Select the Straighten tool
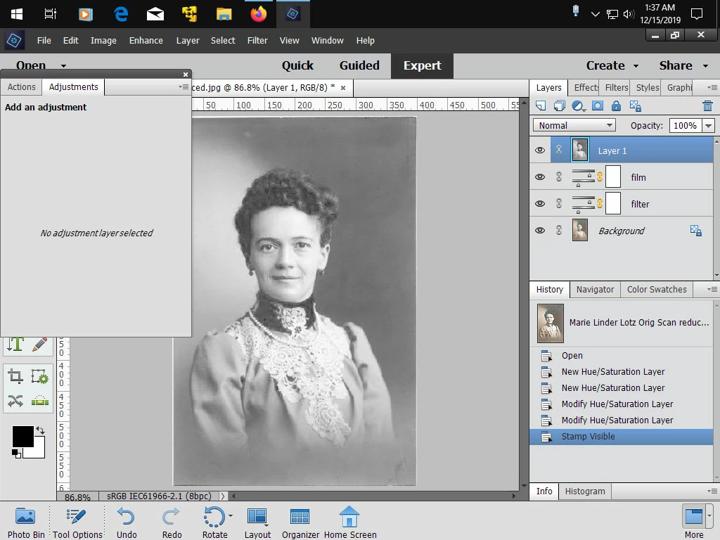 [40, 401]
